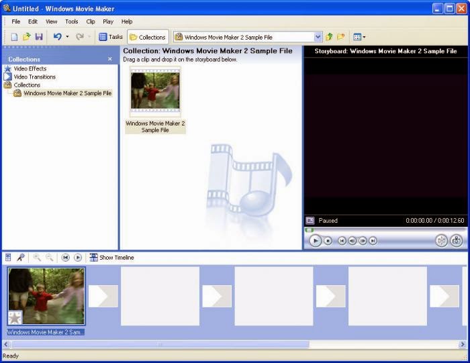Click the preview seek bar
Viewport: 470px width, 363px height.
[x=385, y=230]
